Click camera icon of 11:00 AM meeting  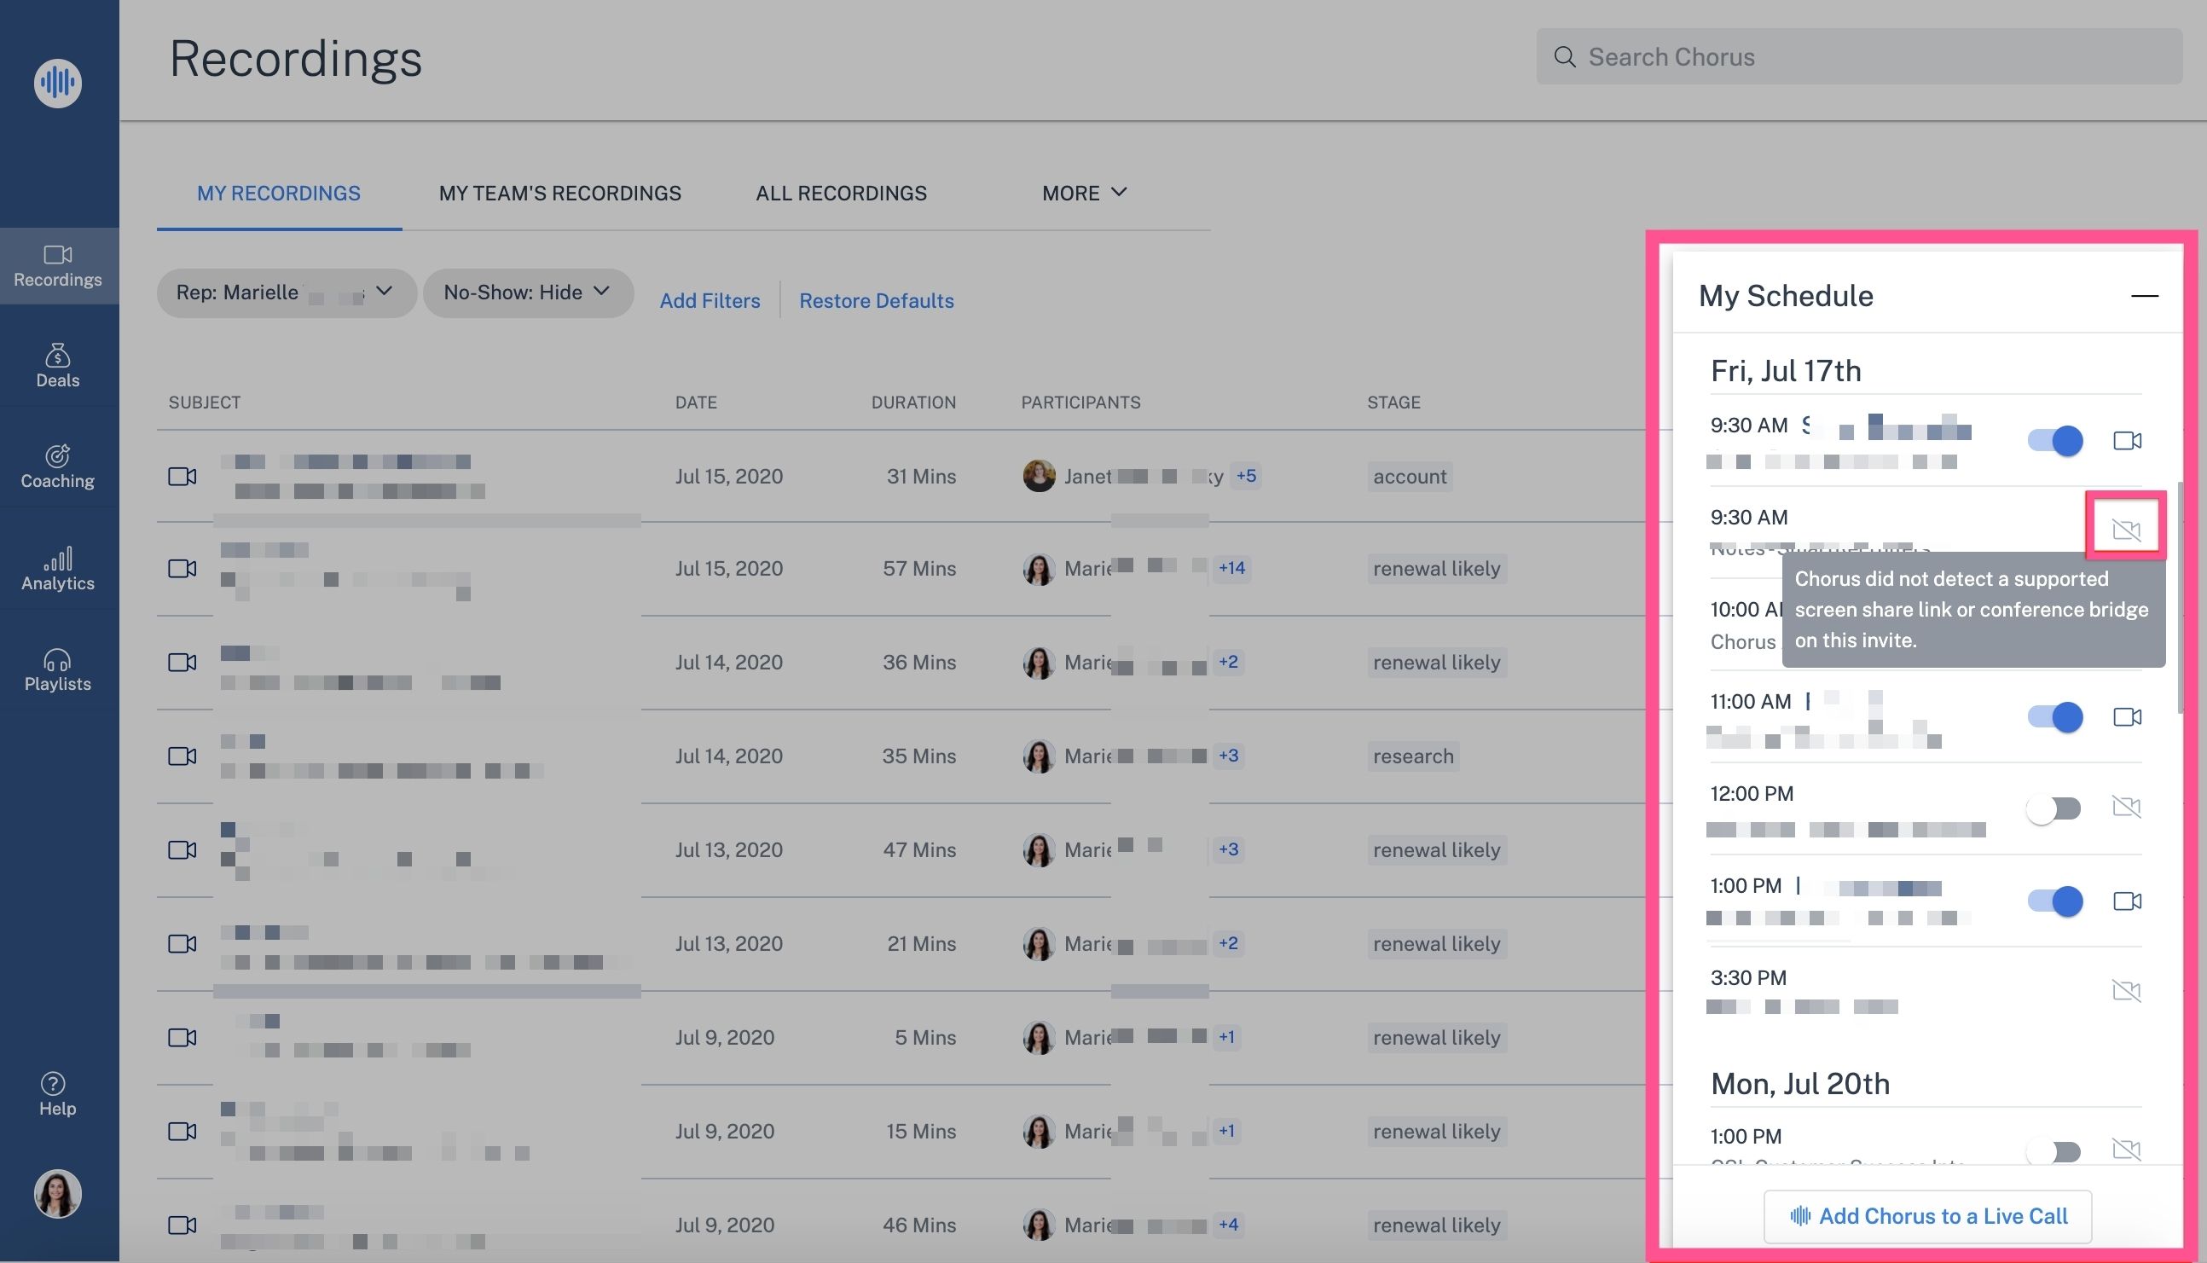[x=2126, y=717]
